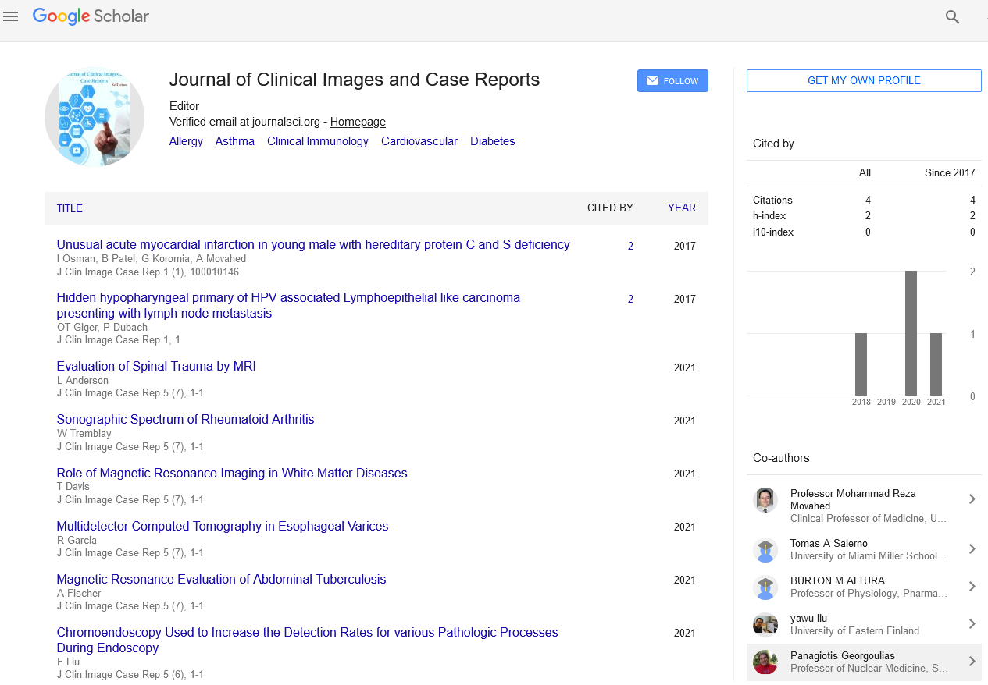Click author text R Garcia

77,540
